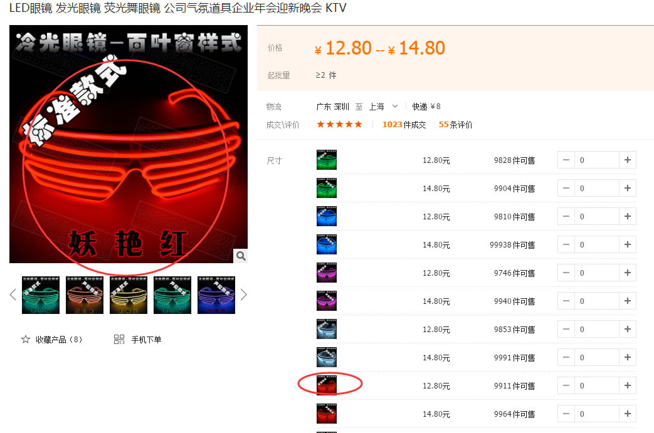Click the red variant swatch circled in red
Screen dimensions: 654x433
[x=327, y=385]
